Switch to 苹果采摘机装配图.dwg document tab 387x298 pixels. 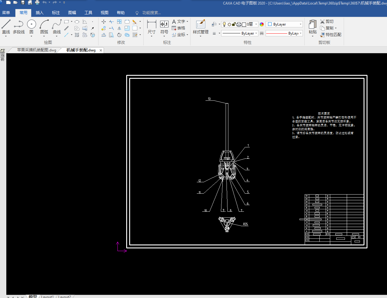pyautogui.click(x=36, y=50)
